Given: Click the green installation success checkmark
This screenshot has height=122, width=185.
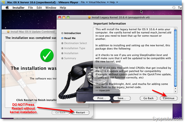Looking at the screenshot, I should (x=47, y=55).
